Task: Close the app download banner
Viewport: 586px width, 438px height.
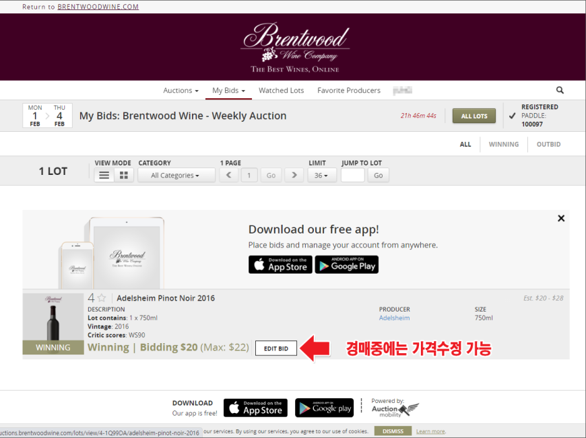Action: 561,219
